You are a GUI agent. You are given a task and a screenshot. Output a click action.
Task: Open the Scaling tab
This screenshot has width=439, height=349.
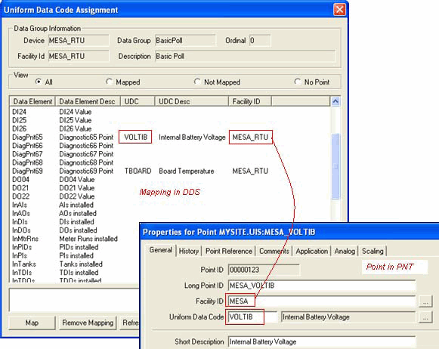(373, 251)
